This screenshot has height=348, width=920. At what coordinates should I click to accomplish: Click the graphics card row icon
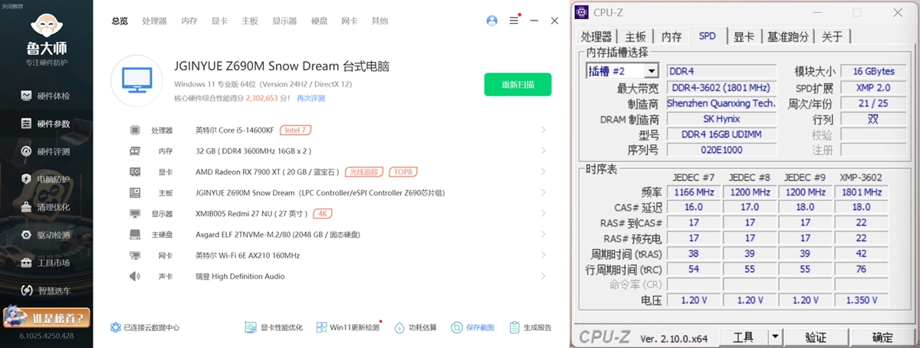[135, 172]
